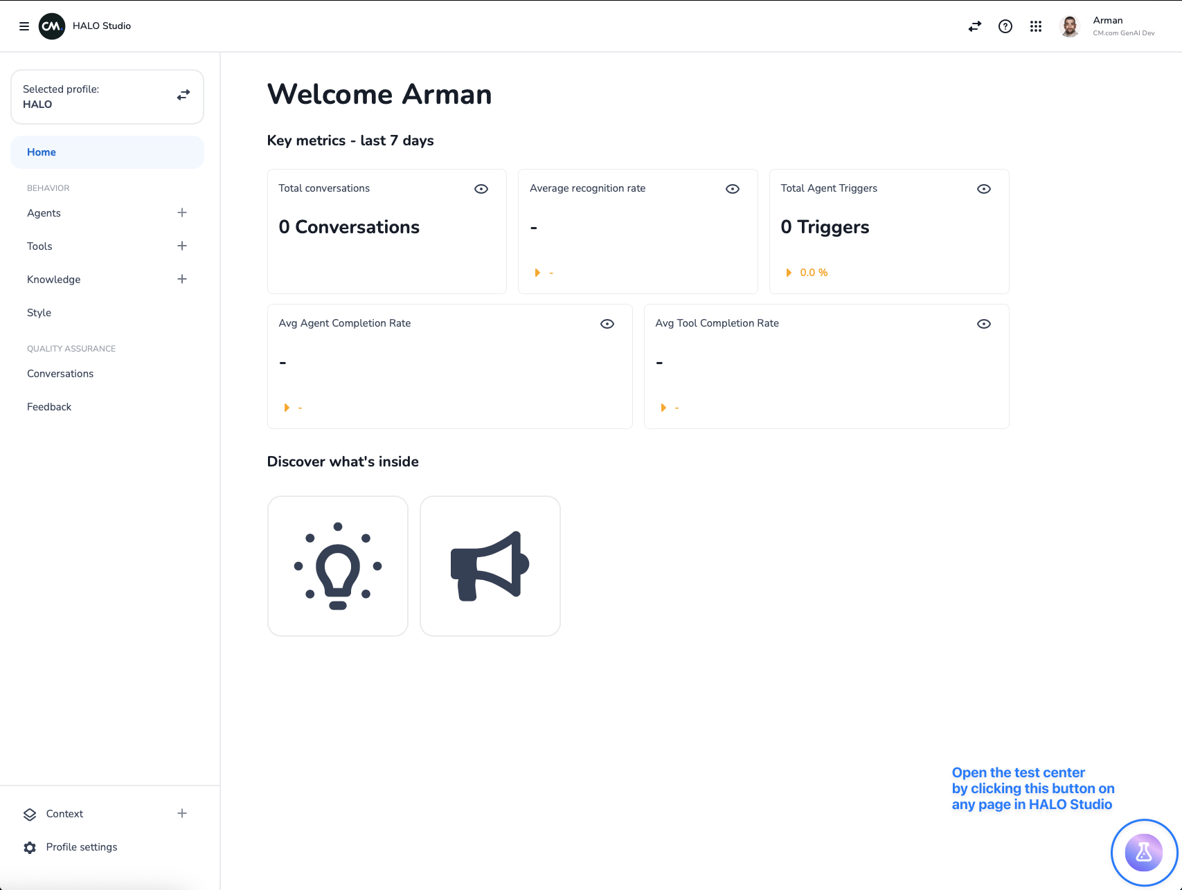The image size is (1182, 890).
Task: Open the lightbulb discover card
Action: click(338, 565)
